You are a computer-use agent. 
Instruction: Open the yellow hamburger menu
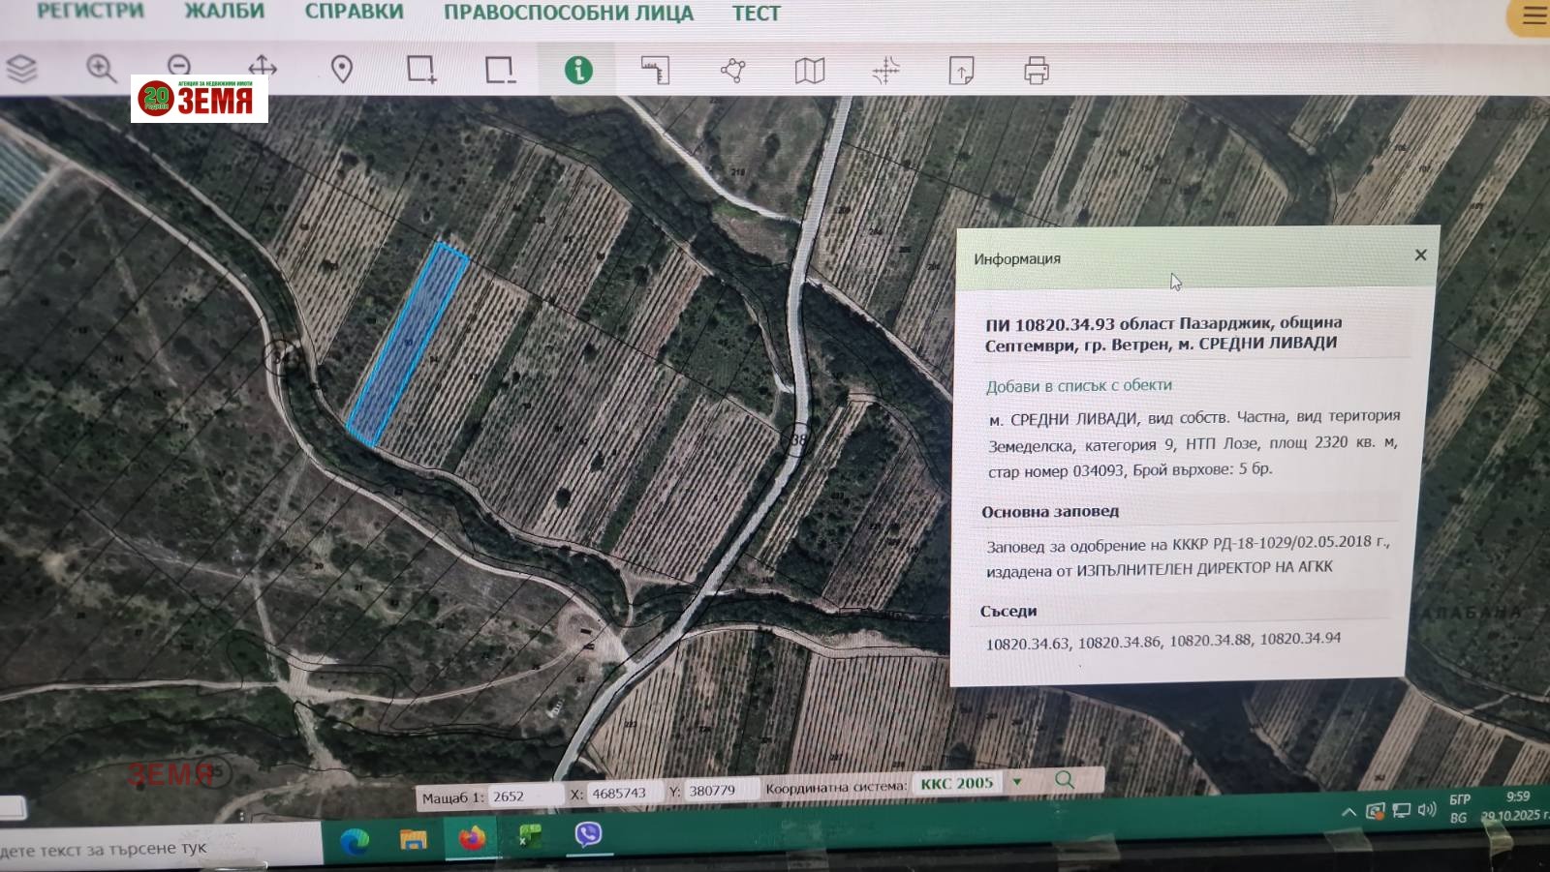1534,15
